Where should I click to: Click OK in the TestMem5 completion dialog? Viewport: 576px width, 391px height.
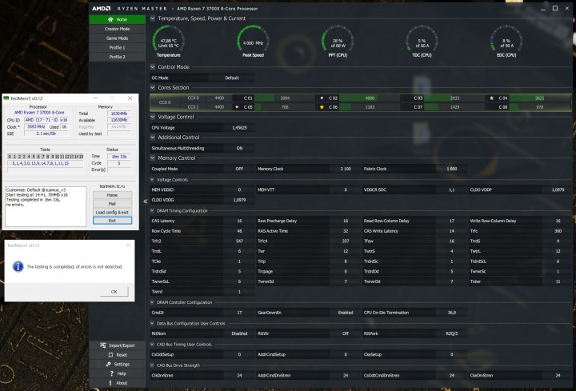[114, 292]
